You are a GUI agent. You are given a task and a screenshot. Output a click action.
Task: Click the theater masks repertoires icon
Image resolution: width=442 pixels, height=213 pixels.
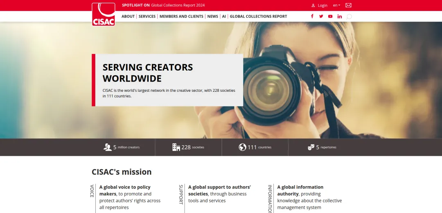pos(311,147)
